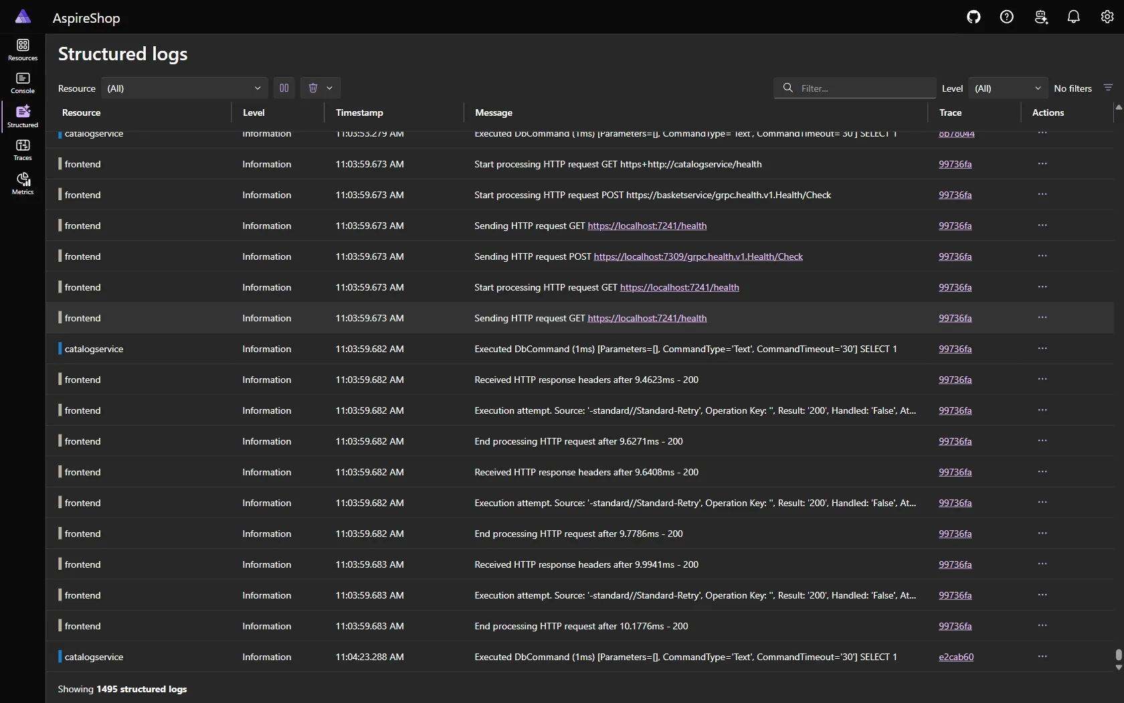The height and width of the screenshot is (703, 1124).
Task: Open the Level (All) dropdown
Action: click(1008, 88)
